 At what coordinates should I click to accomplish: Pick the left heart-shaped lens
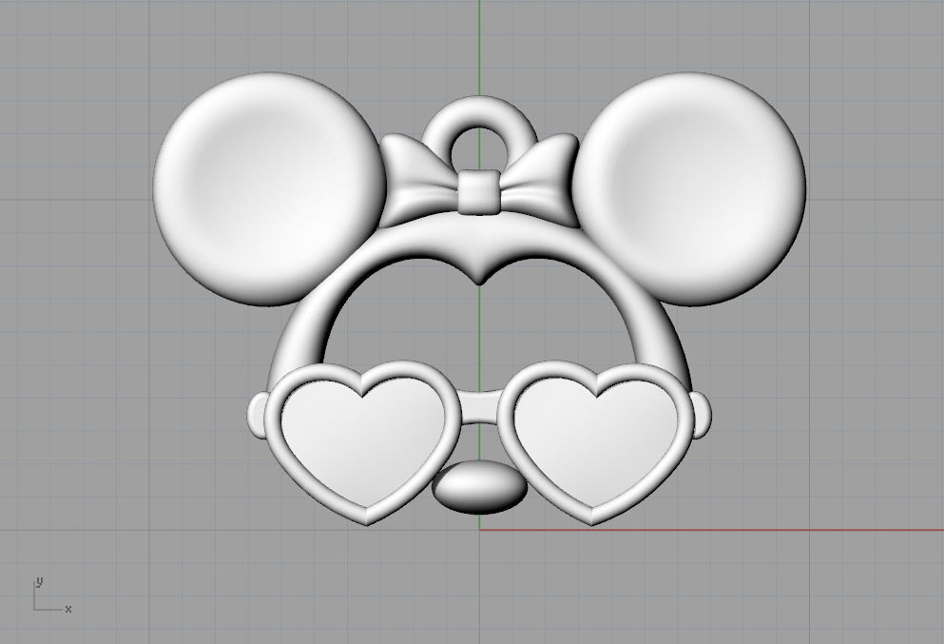[362, 444]
